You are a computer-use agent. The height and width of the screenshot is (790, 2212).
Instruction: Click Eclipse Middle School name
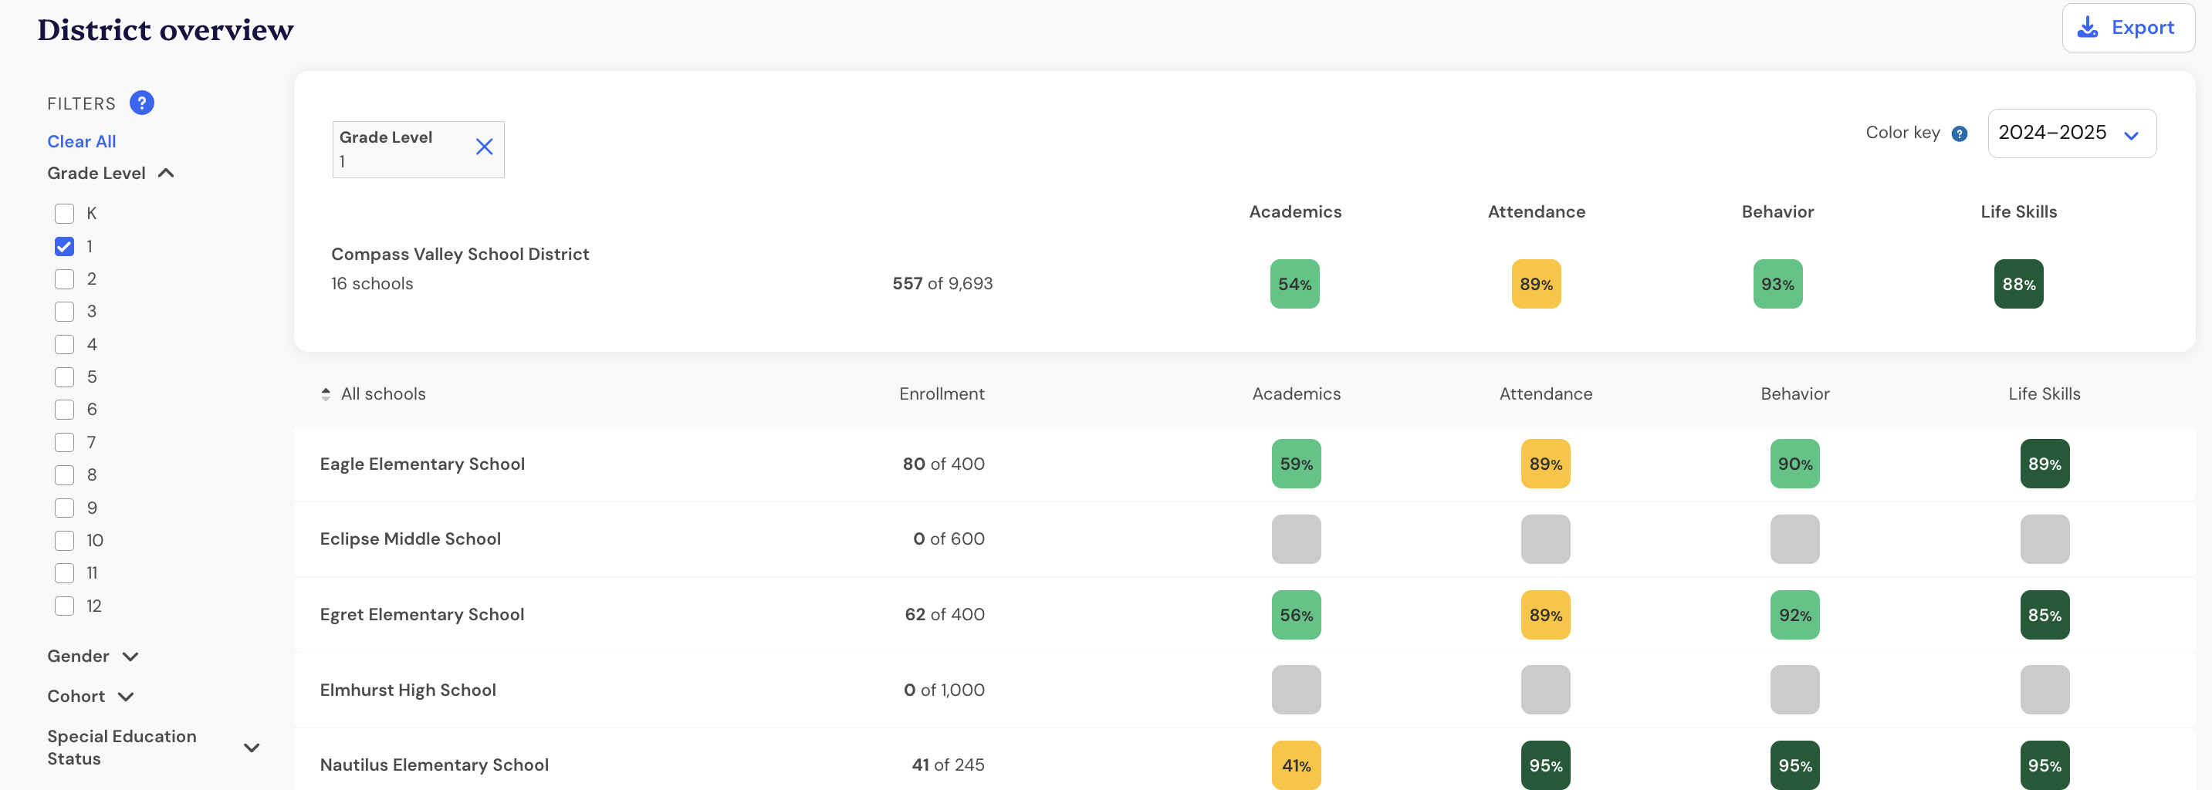click(x=411, y=539)
